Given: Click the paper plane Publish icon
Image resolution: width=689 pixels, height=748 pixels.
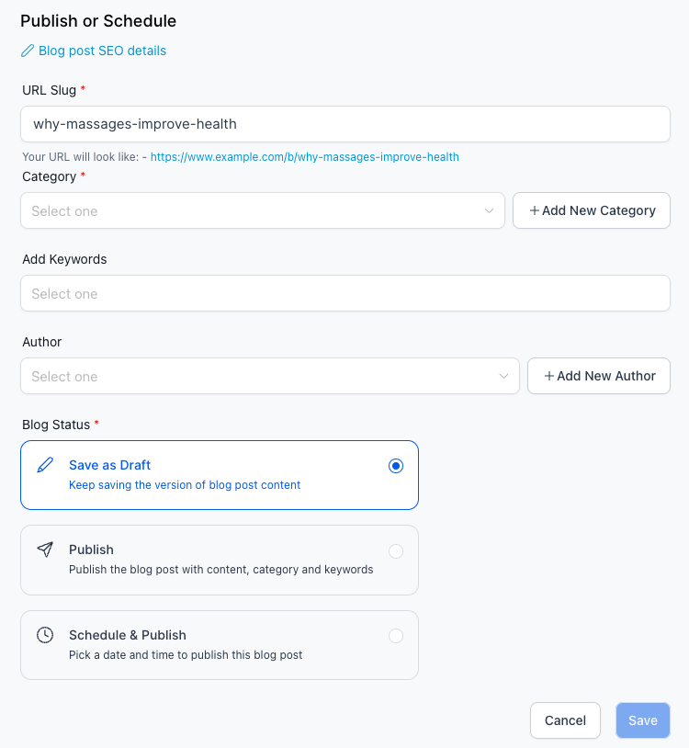Looking at the screenshot, I should (45, 550).
